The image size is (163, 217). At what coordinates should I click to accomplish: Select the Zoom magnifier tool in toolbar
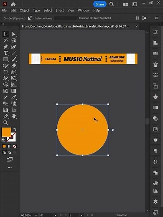tap(5, 122)
